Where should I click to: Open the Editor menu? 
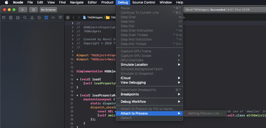(92, 2)
